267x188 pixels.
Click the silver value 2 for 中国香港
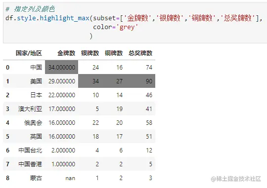(x=97, y=164)
